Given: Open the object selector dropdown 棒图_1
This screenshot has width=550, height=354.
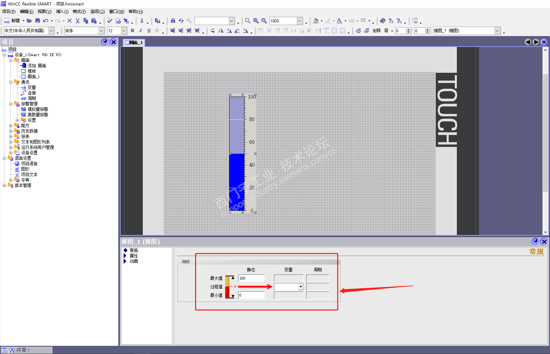Looking at the screenshot, I should coord(498,31).
